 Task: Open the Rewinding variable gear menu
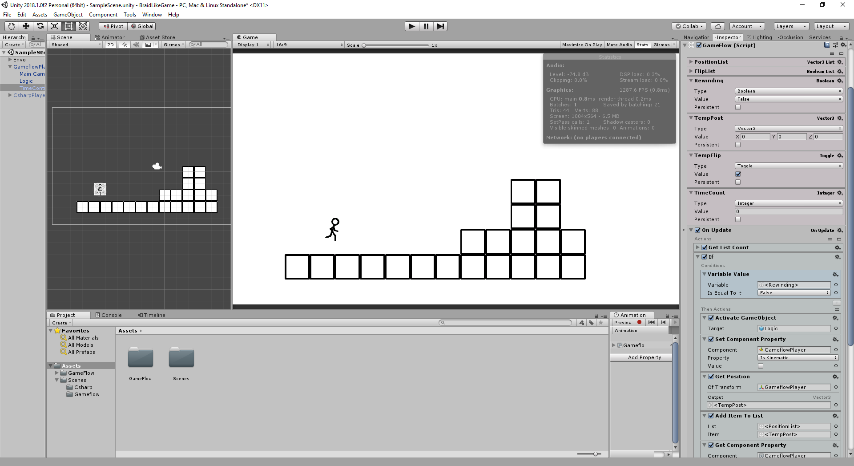pos(840,81)
